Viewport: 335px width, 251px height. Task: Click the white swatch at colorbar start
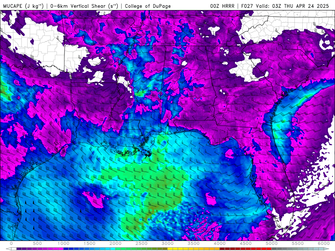pyautogui.click(x=14, y=249)
